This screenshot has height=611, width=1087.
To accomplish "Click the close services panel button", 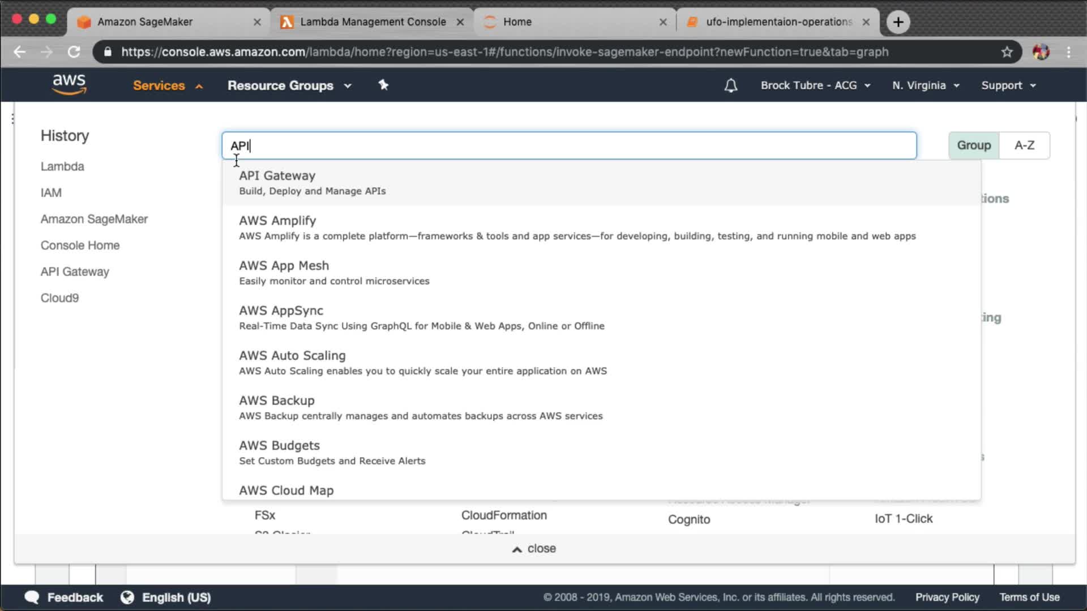I will pos(534,549).
